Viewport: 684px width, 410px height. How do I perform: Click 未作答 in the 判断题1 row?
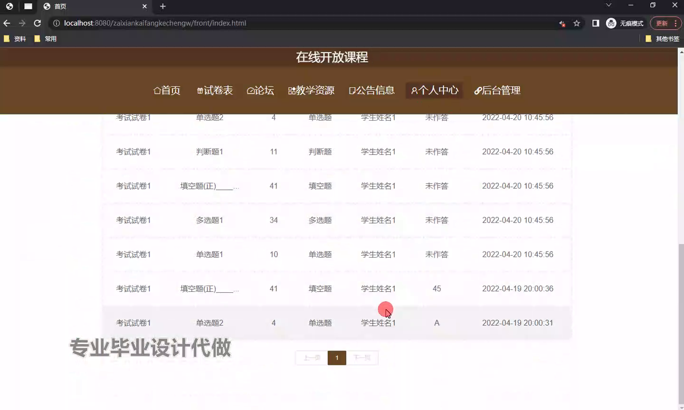point(437,152)
